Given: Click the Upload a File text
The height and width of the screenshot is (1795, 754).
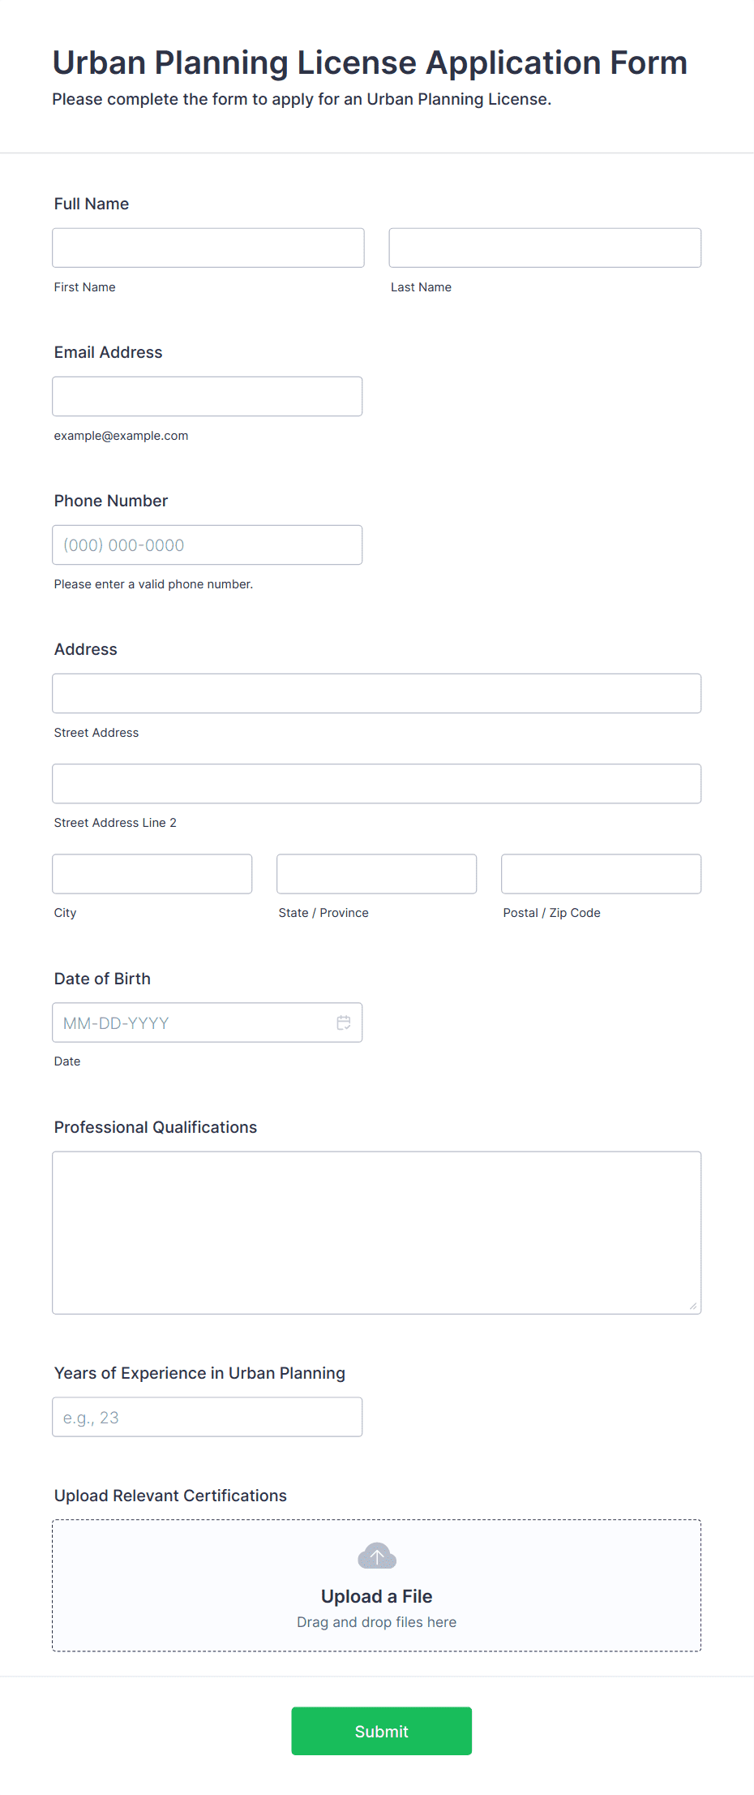Looking at the screenshot, I should 377,1596.
